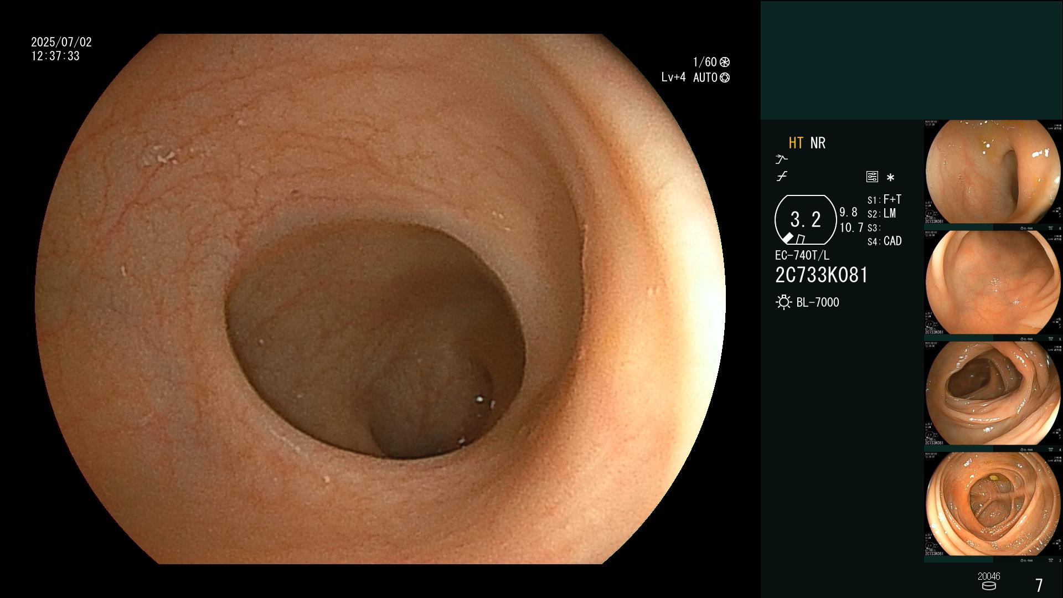Click the 10.7 insertion tube diameter value
The image size is (1063, 598).
pyautogui.click(x=852, y=228)
